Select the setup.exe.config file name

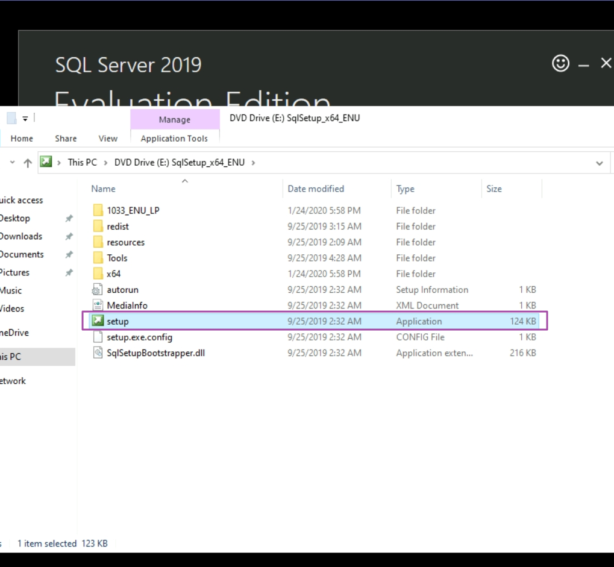click(x=139, y=337)
